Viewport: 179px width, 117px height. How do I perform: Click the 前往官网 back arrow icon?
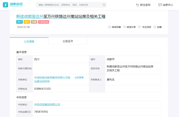pos(138,5)
